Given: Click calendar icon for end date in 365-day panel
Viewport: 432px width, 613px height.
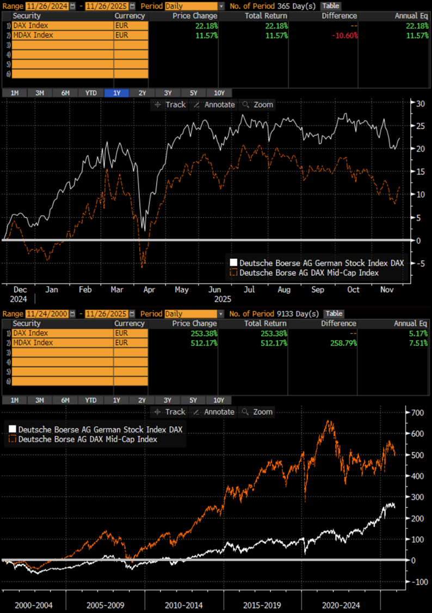Looking at the screenshot, I should click(132, 6).
